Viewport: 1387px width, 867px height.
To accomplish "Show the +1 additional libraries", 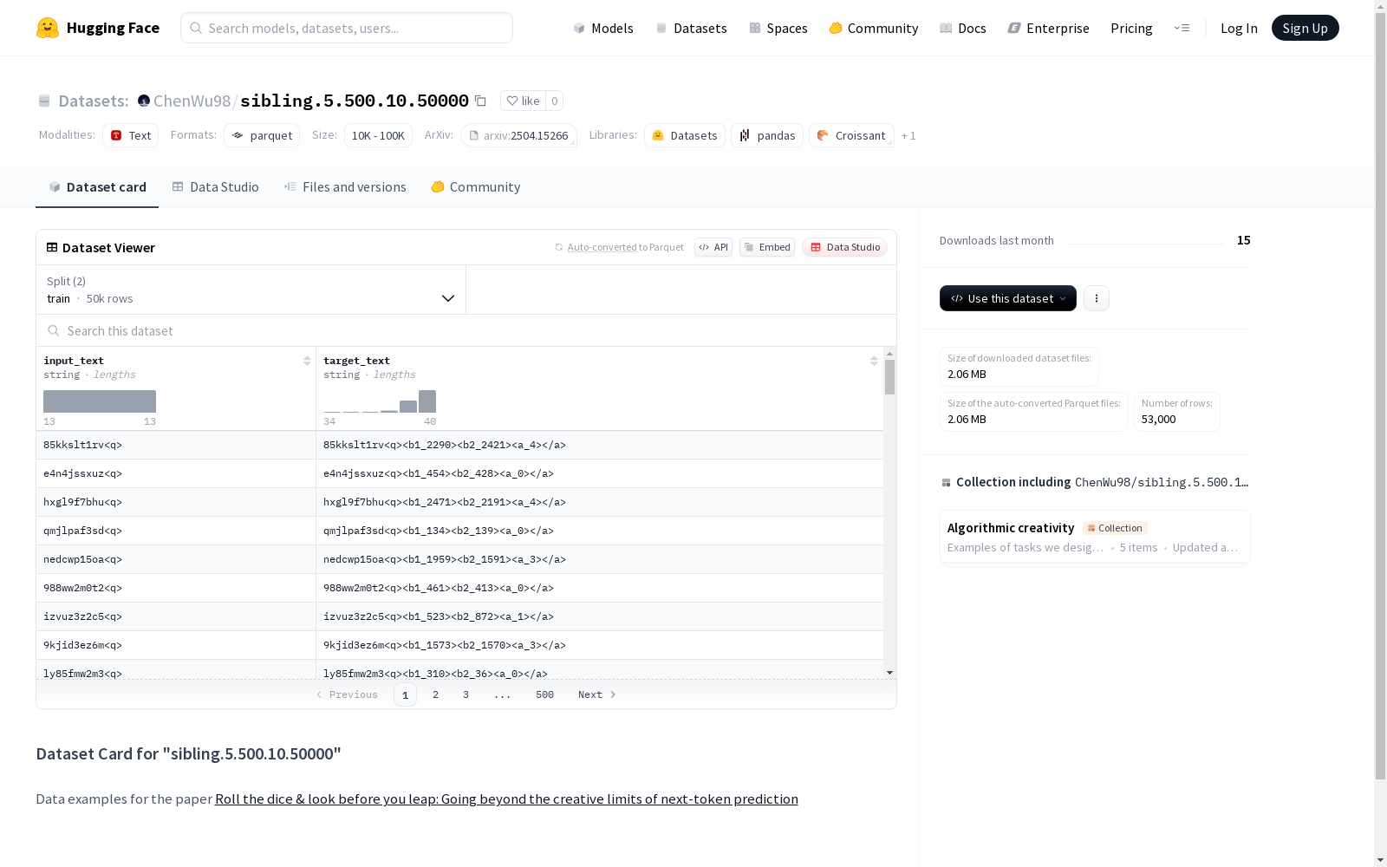I will pos(908,135).
